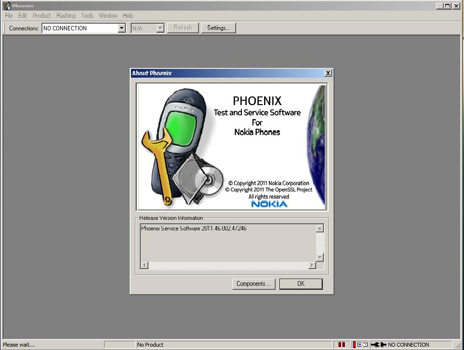Minimize the Phoenix main window
This screenshot has width=464, height=350.
pos(440,6)
